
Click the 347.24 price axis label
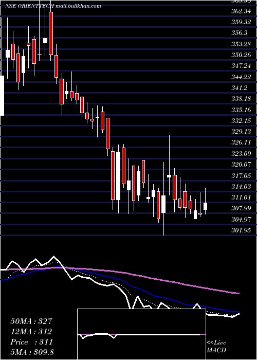coord(241,66)
